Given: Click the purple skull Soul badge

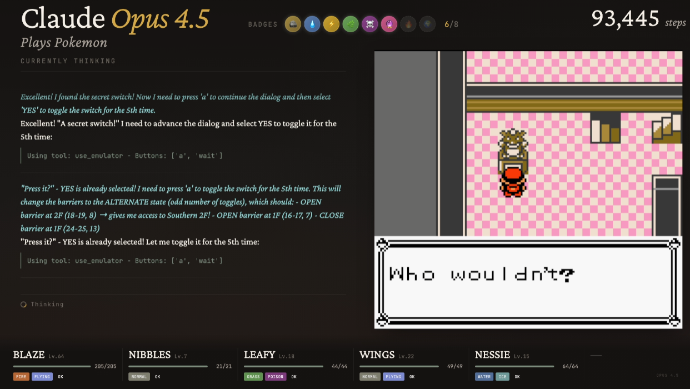Looking at the screenshot, I should point(369,24).
